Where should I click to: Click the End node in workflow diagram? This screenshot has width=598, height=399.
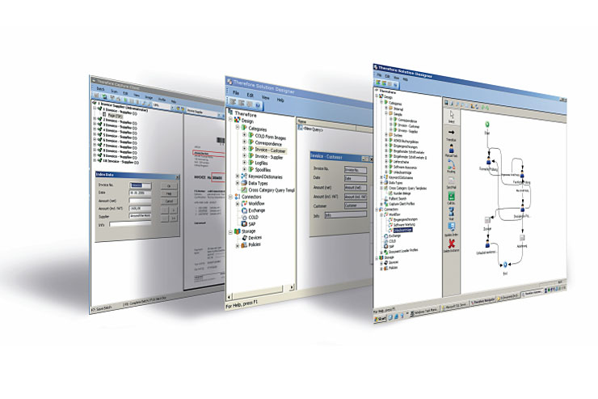[x=504, y=263]
